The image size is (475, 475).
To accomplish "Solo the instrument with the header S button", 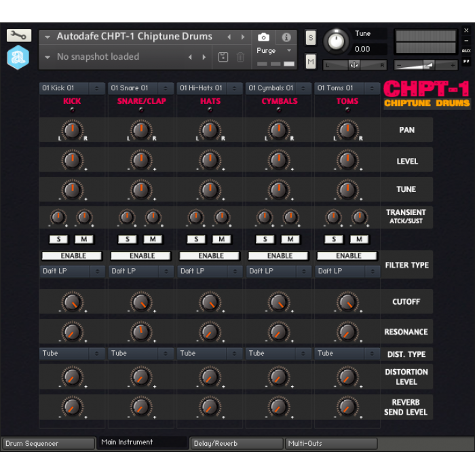I will (x=311, y=37).
